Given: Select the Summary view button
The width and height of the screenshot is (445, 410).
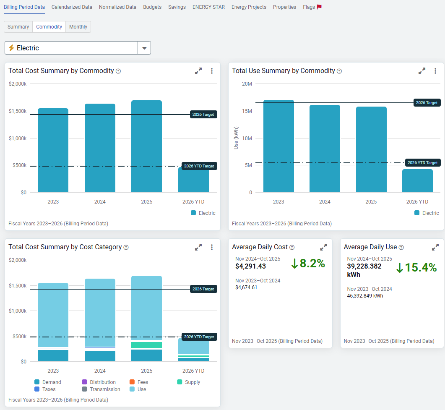Looking at the screenshot, I should [x=18, y=27].
